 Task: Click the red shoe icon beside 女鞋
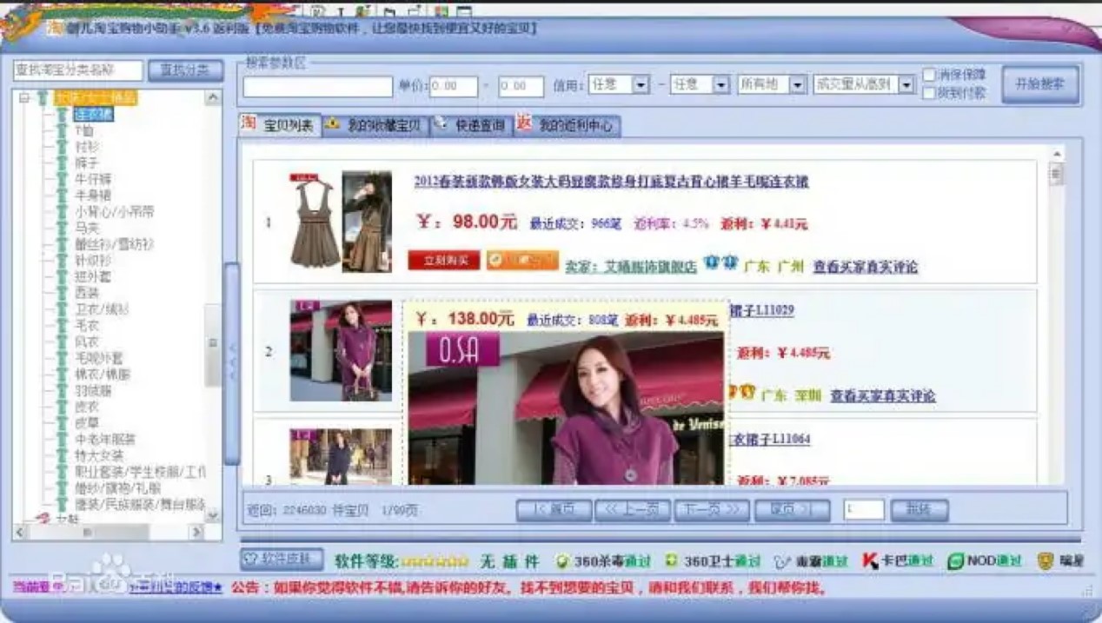coord(43,519)
